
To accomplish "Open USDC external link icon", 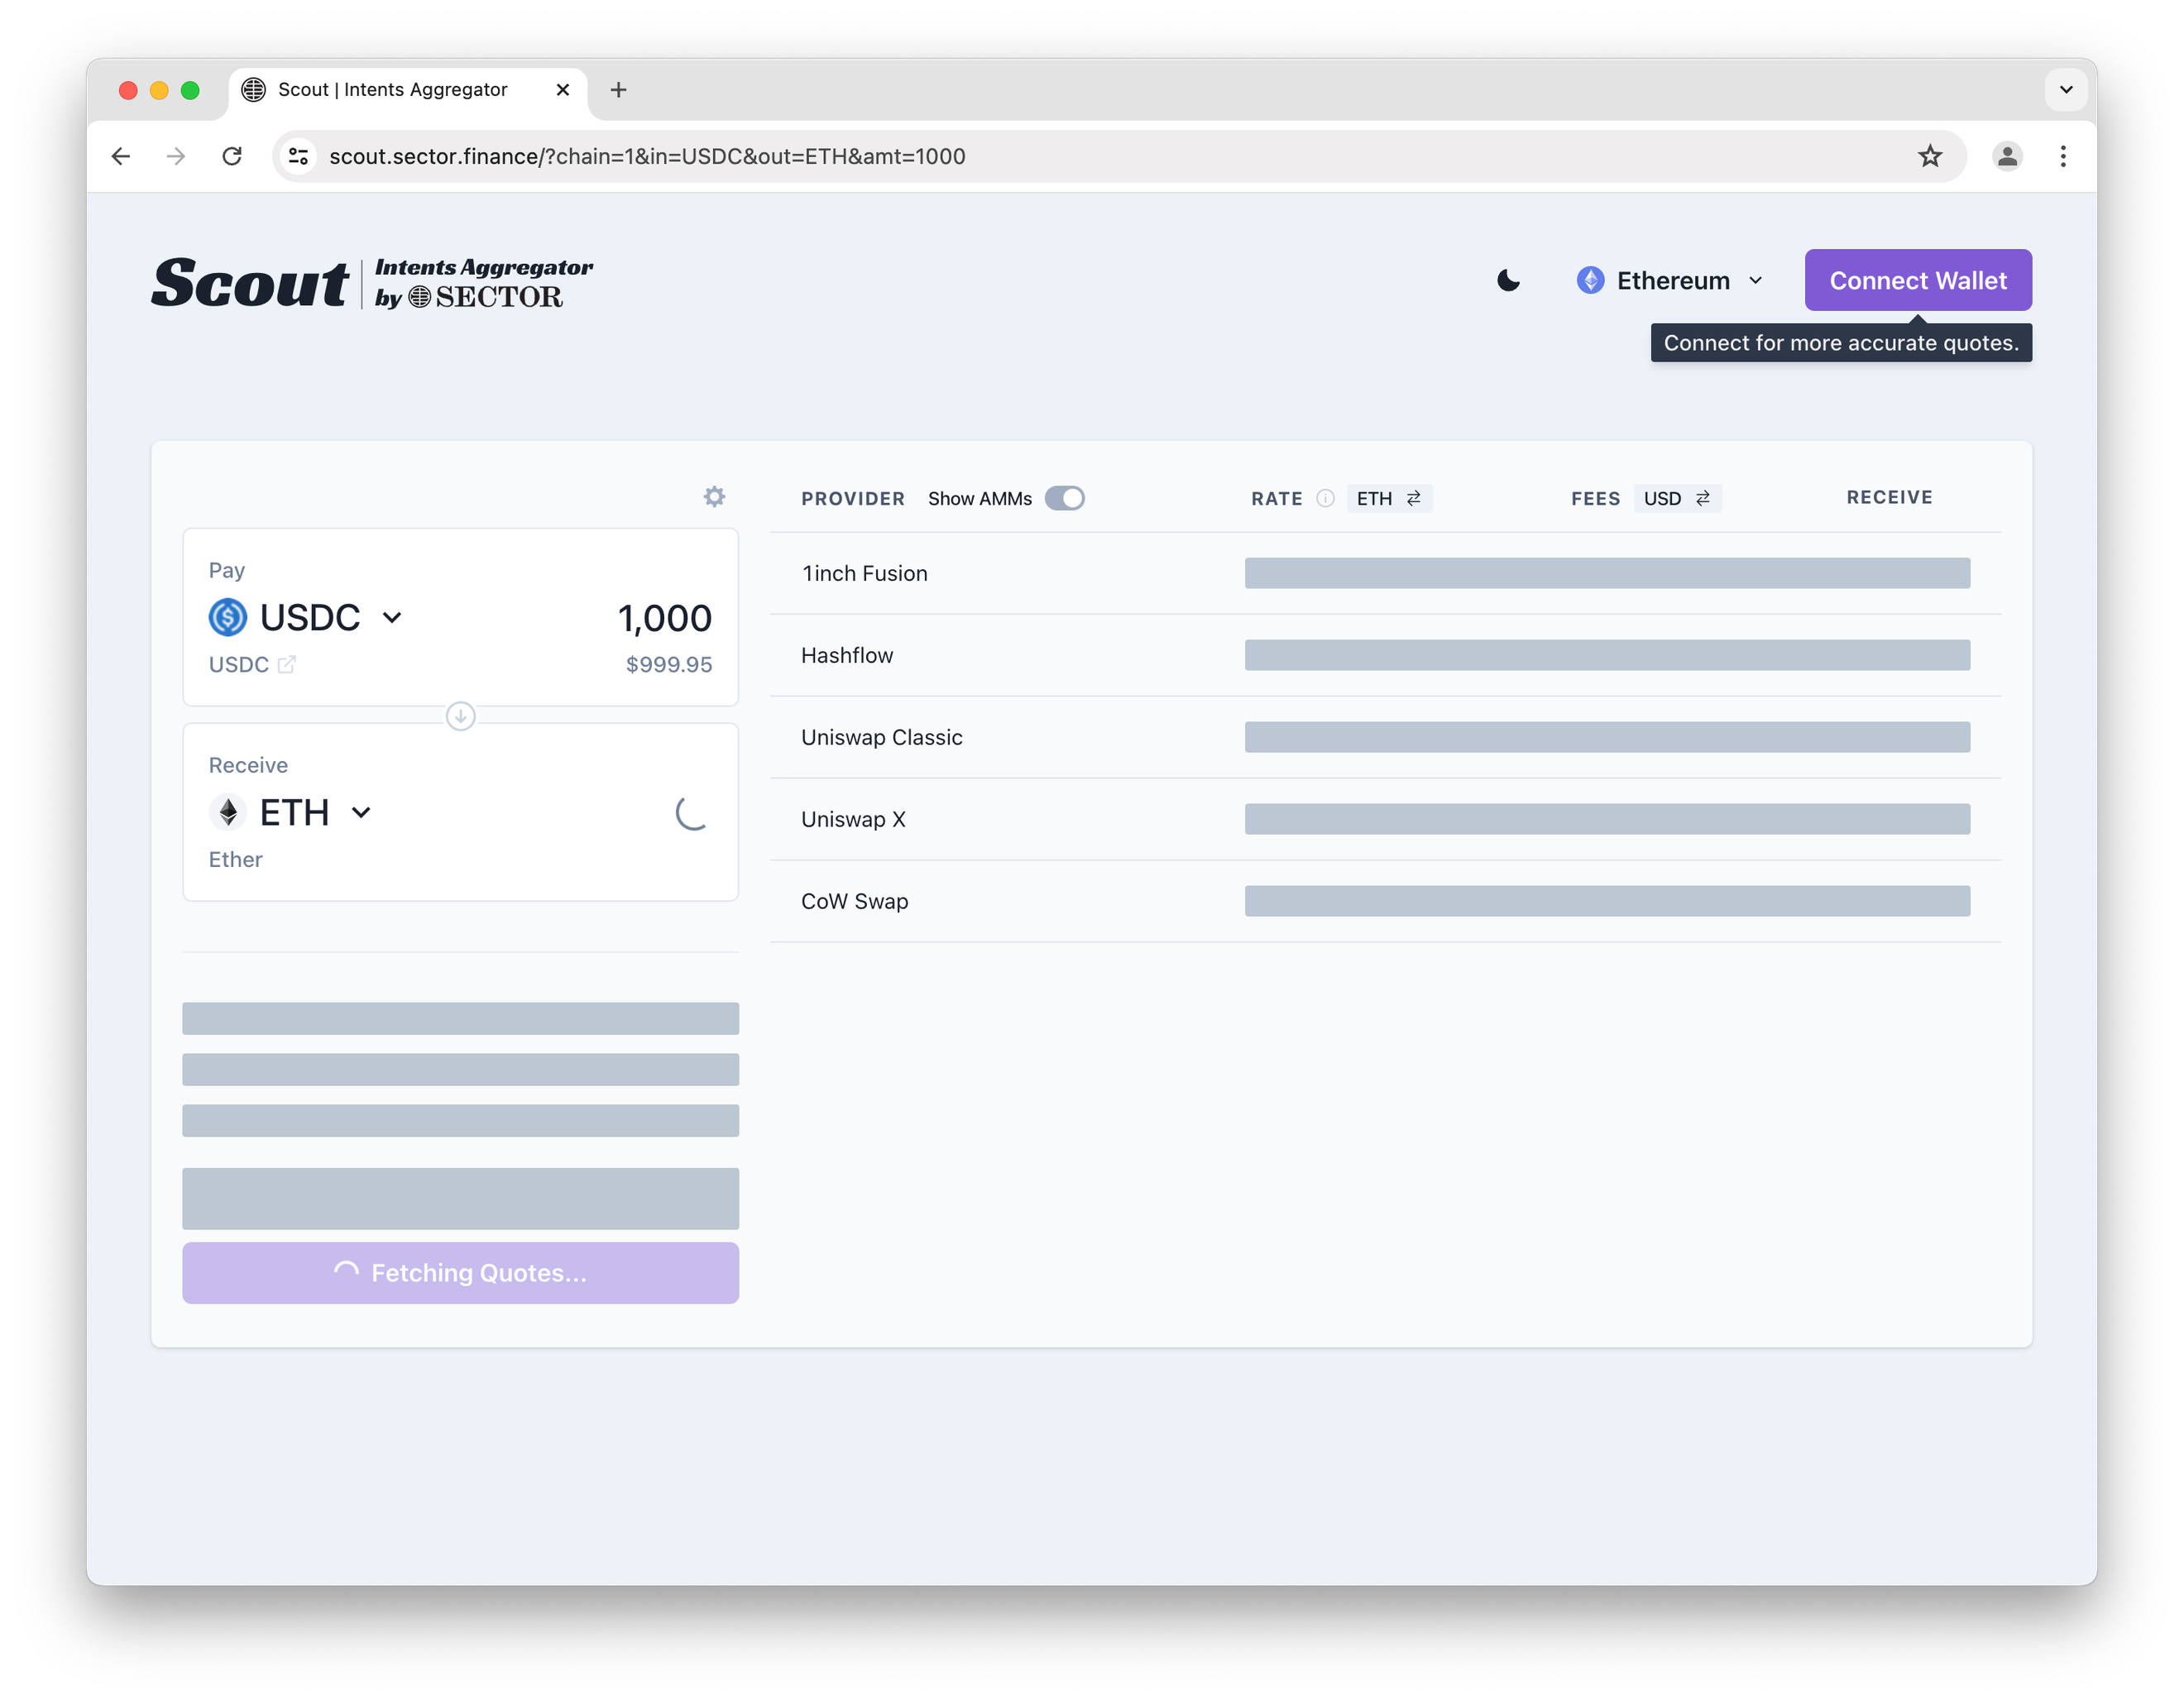I will [x=287, y=664].
